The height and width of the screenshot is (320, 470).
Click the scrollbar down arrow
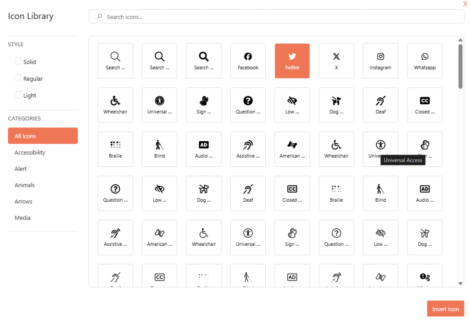tap(460, 284)
